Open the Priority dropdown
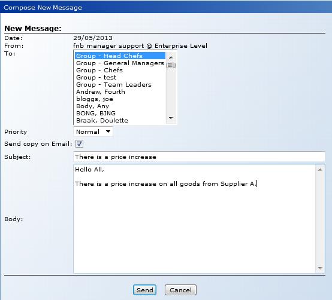332x300 pixels. click(93, 131)
